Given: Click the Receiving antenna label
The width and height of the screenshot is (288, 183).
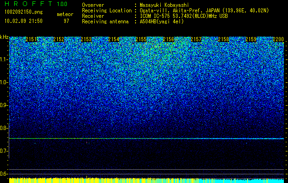Looking at the screenshot, I should 105,22.
